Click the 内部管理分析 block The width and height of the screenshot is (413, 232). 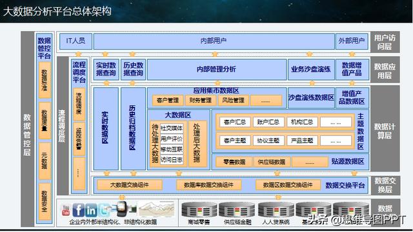[x=217, y=70]
